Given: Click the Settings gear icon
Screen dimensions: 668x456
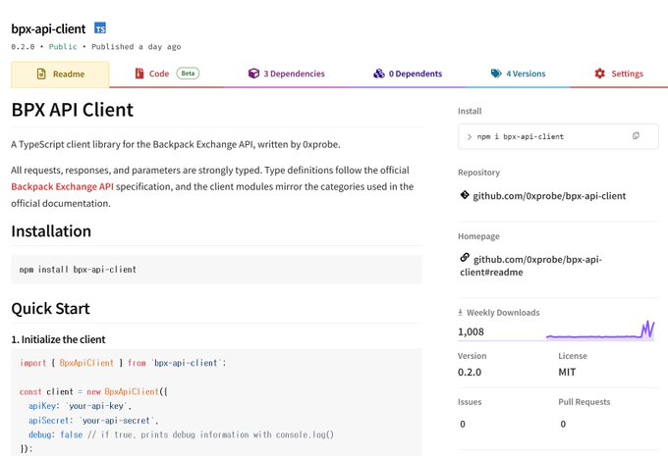Looking at the screenshot, I should [599, 74].
